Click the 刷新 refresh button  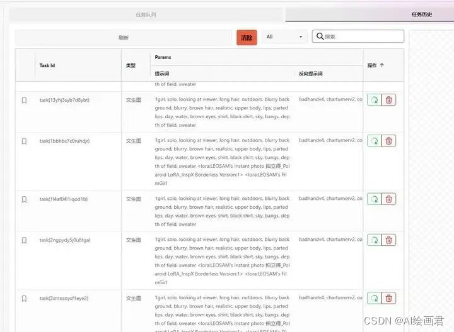coord(124,38)
